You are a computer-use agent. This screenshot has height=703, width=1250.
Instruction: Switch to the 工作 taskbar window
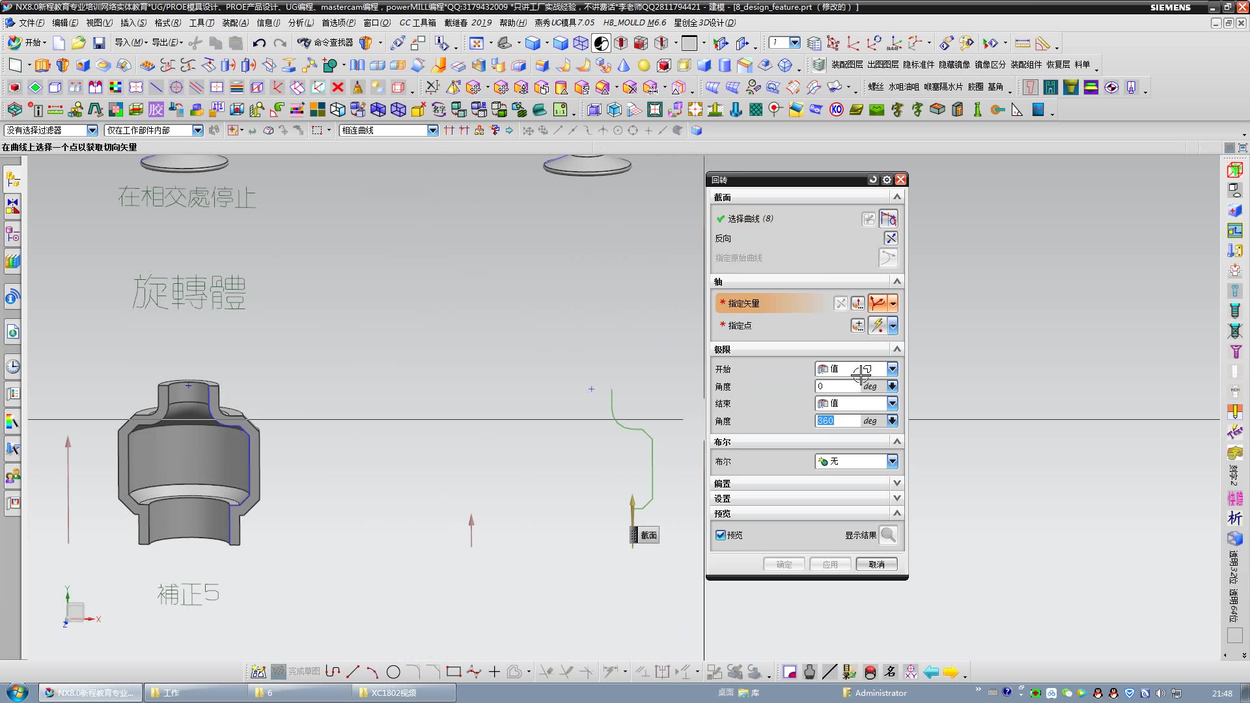click(x=195, y=693)
